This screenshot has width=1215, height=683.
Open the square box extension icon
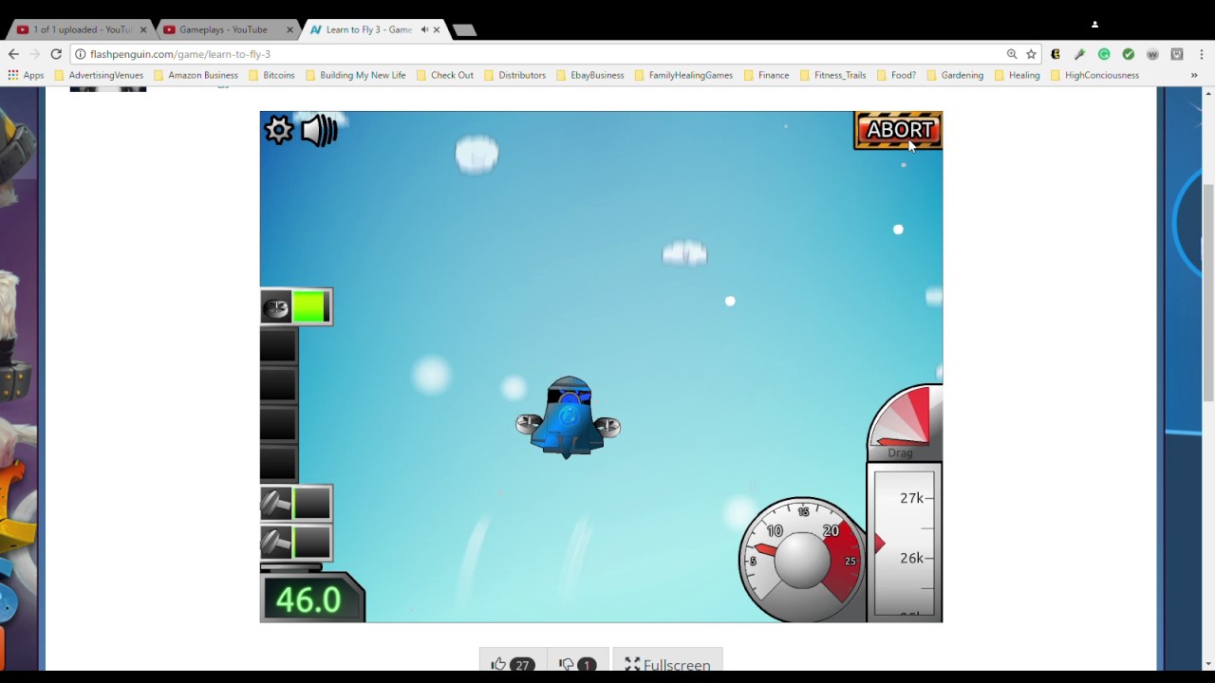tap(1177, 54)
